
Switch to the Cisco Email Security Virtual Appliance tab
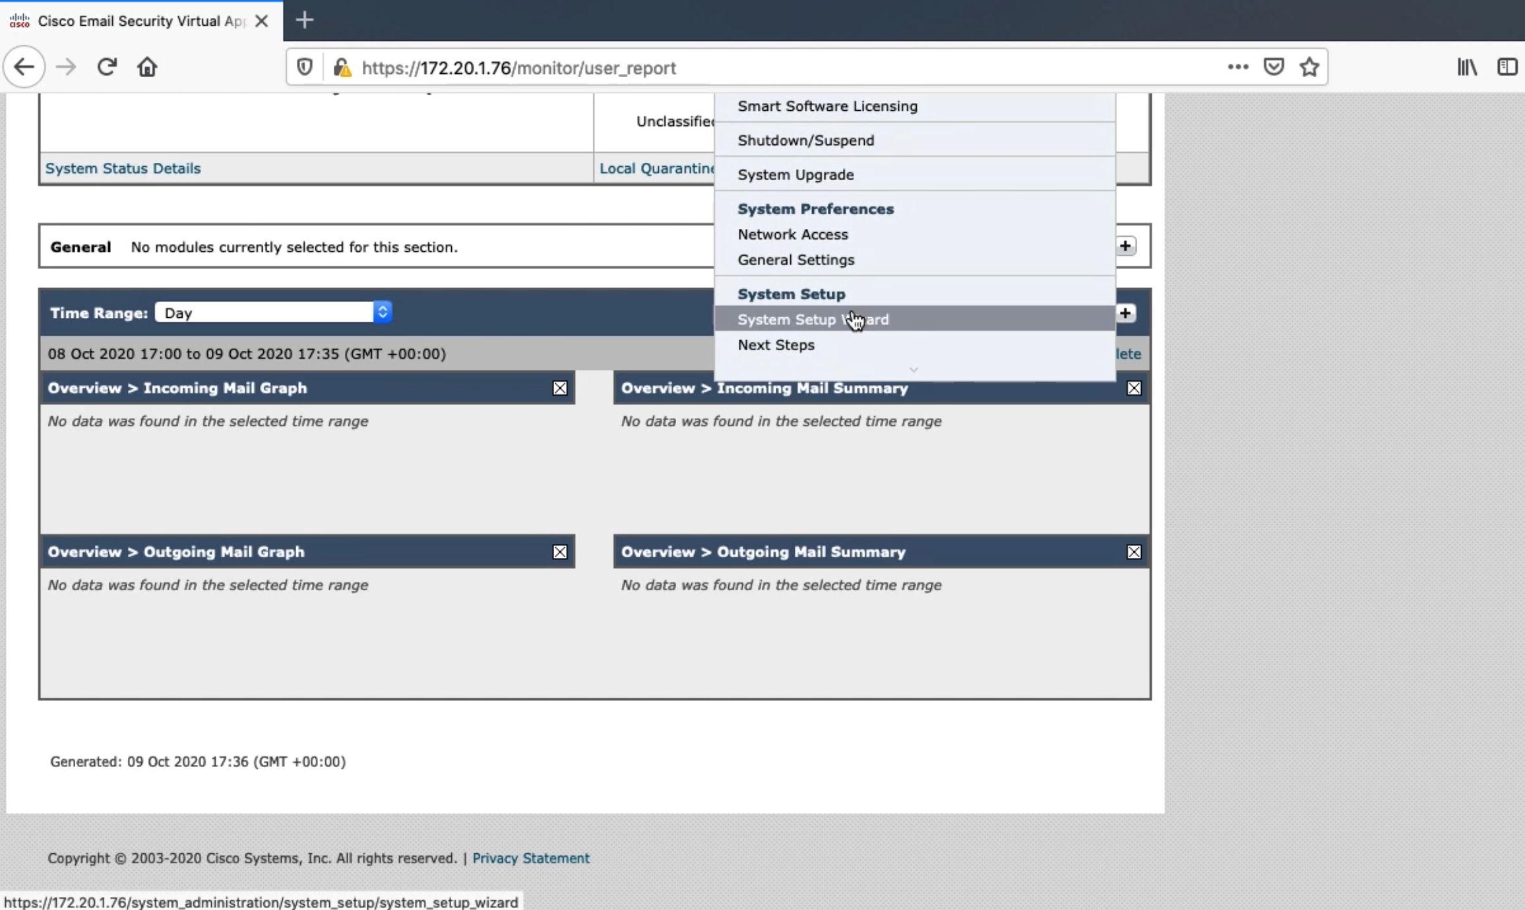click(141, 21)
